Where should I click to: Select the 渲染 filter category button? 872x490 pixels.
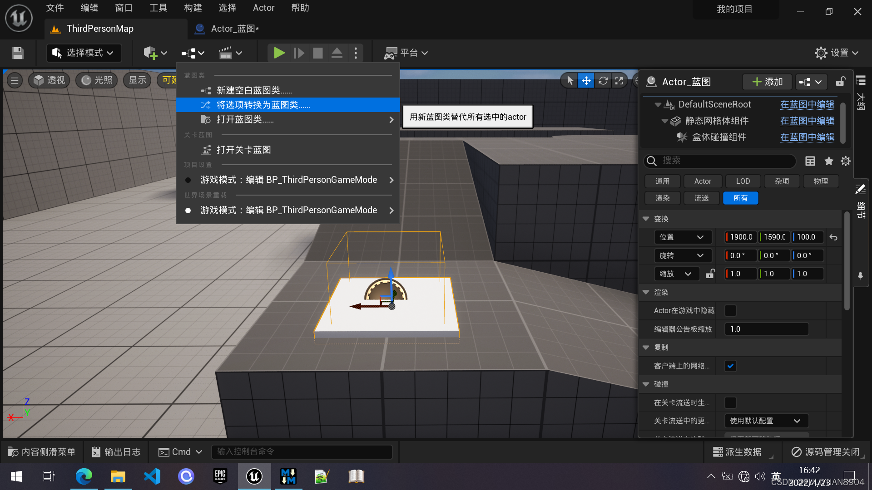[662, 198]
